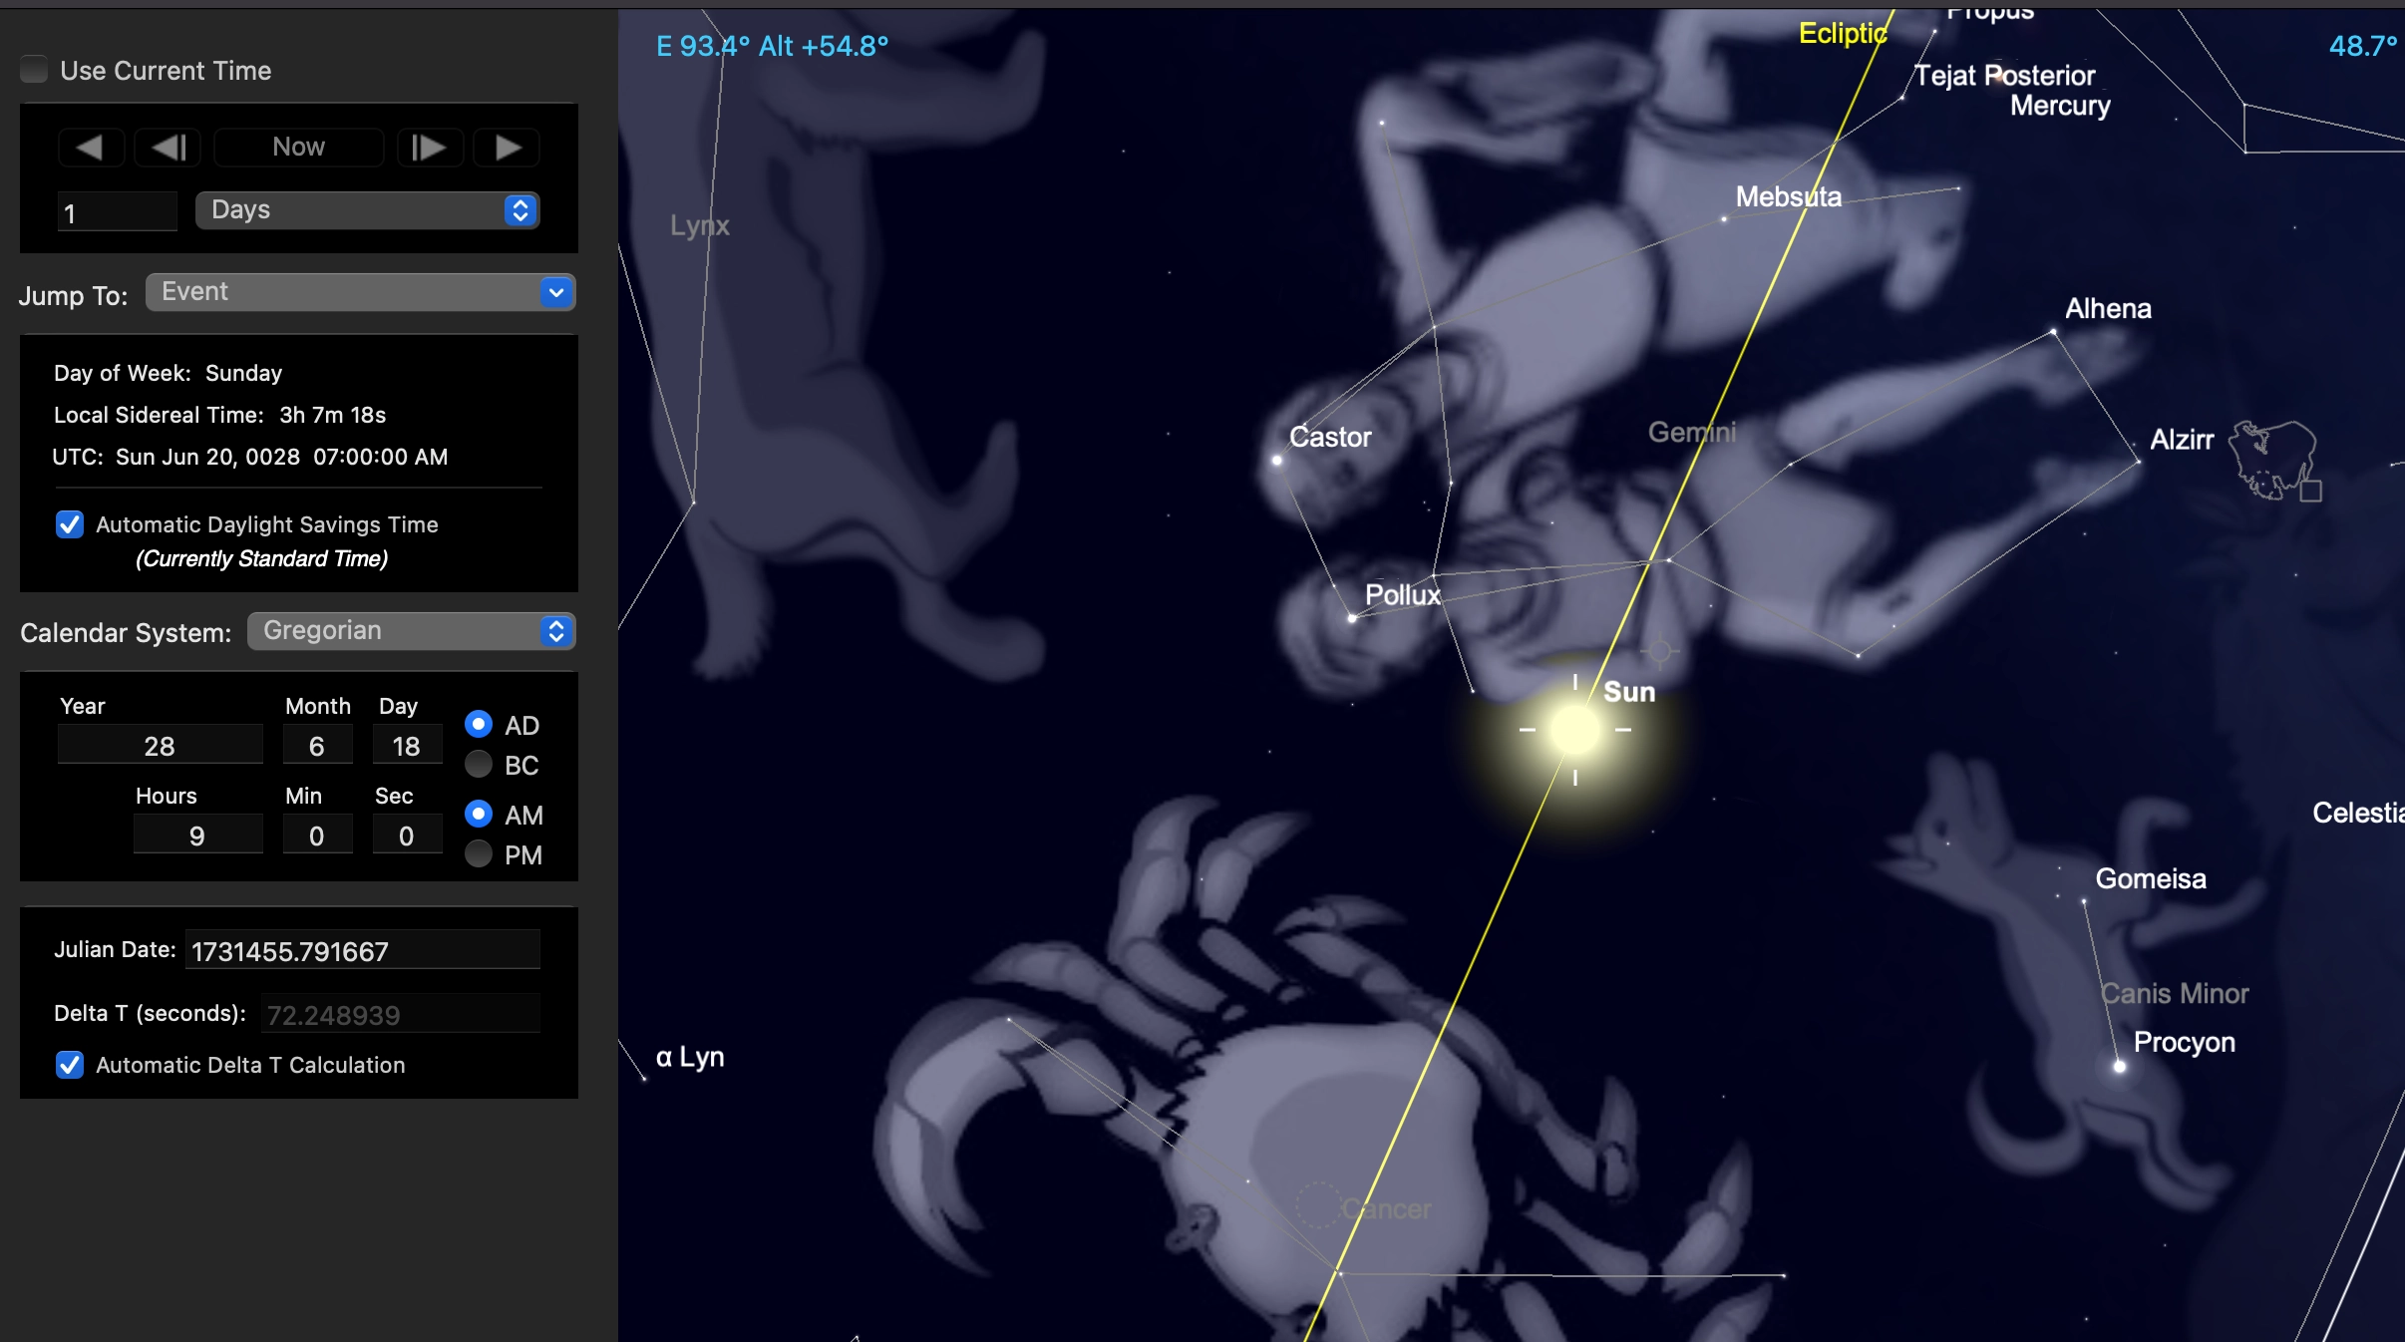Select the Procyon star in Canis Minor
The width and height of the screenshot is (2405, 1342).
point(2120,1066)
